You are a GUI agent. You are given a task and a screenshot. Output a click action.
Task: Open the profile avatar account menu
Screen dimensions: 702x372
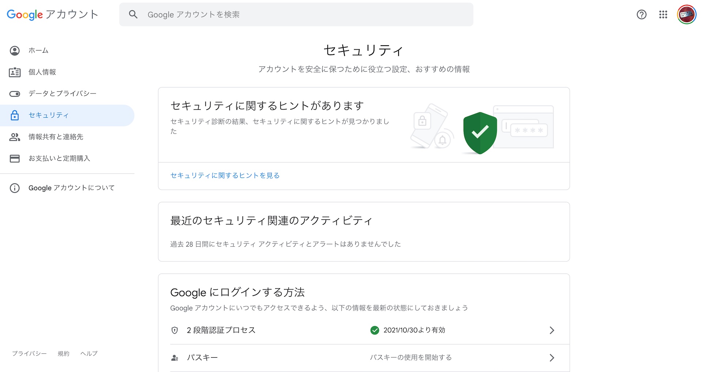pos(686,15)
